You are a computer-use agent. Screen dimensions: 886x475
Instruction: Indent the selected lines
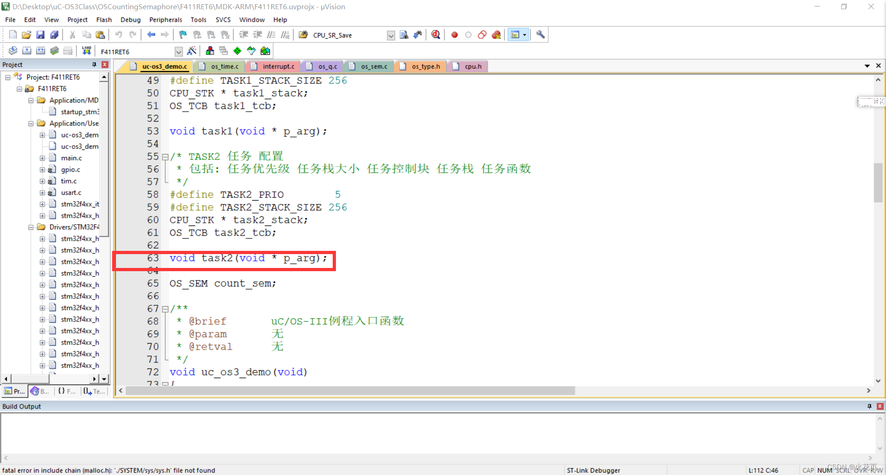click(x=244, y=35)
